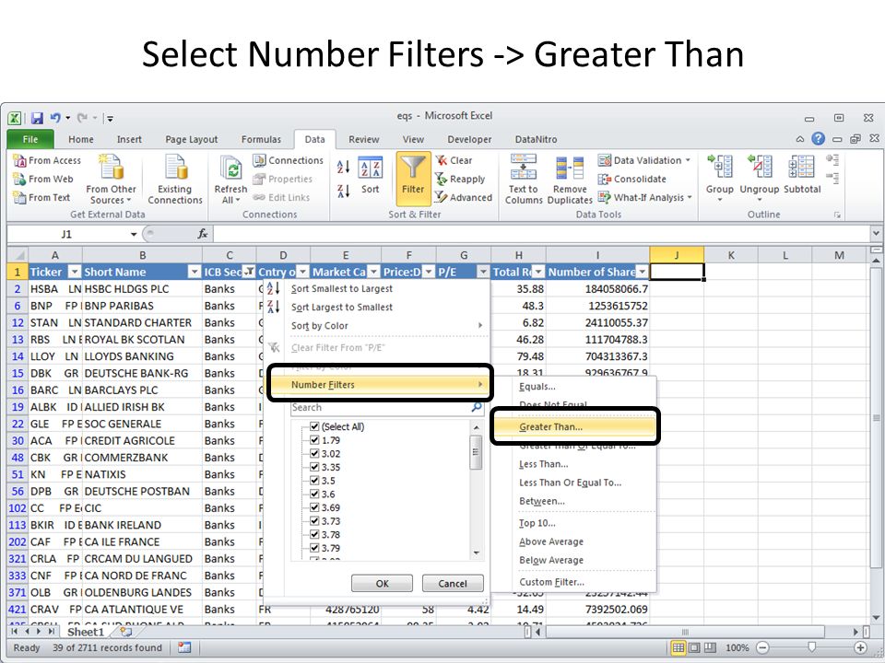Click the Group outline icon

point(720,167)
